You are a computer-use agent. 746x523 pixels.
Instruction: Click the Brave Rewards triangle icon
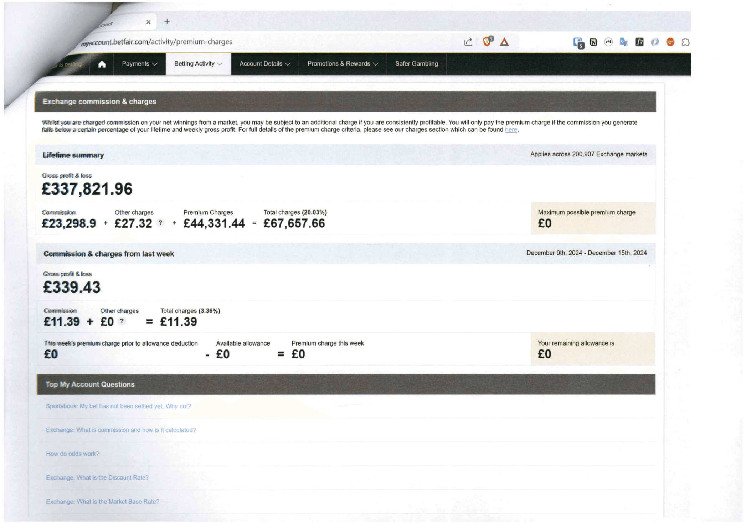click(x=504, y=42)
